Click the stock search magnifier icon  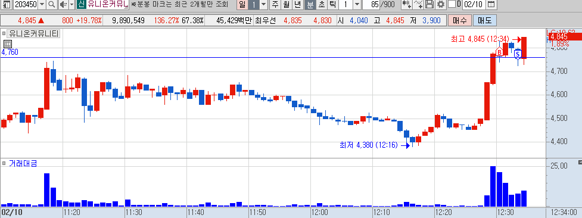coord(52,4)
